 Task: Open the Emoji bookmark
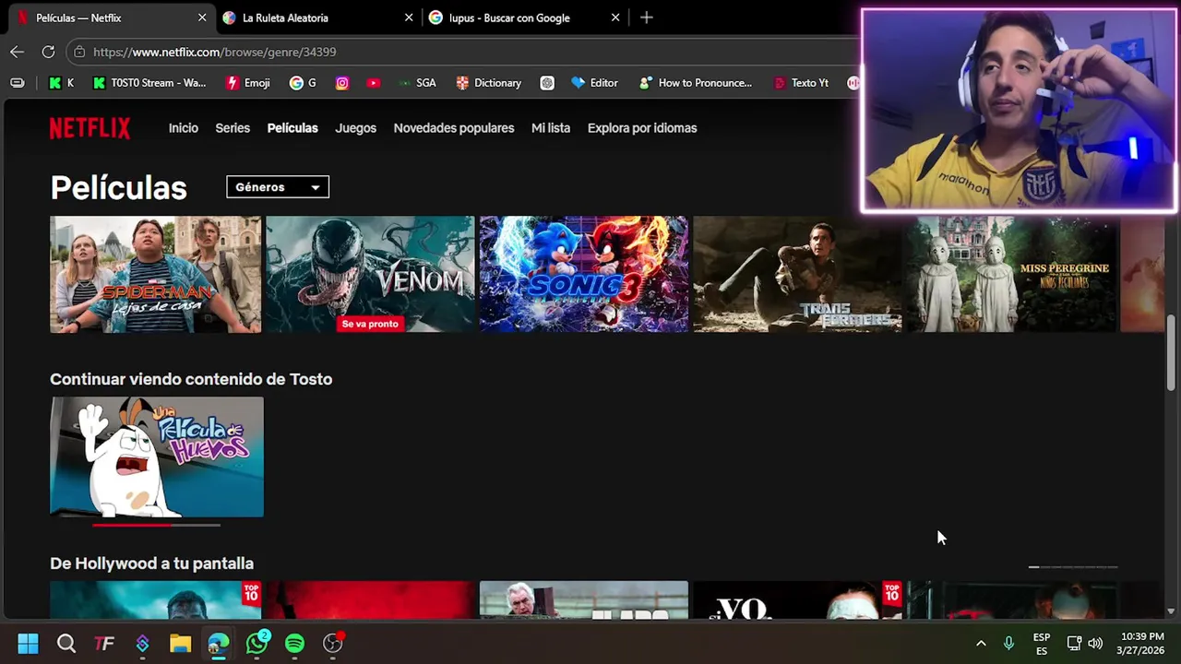[x=248, y=83]
